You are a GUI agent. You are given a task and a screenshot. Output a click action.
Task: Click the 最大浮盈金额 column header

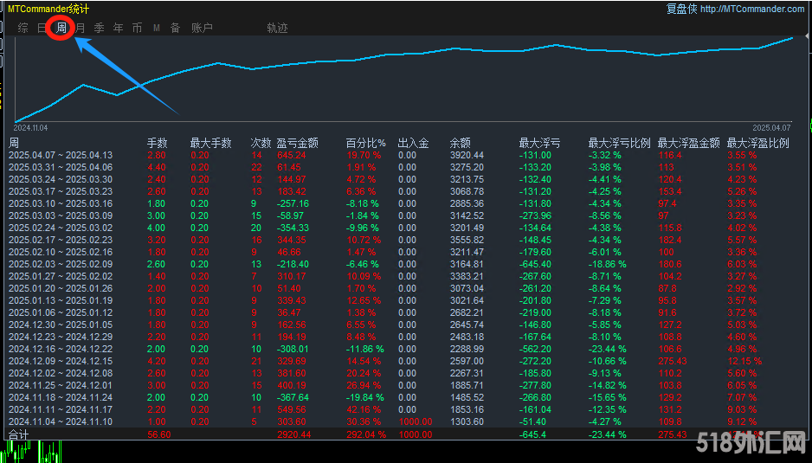pyautogui.click(x=689, y=143)
